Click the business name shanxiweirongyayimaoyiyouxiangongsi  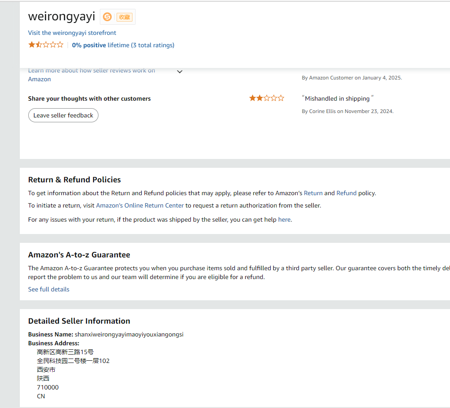coord(129,334)
